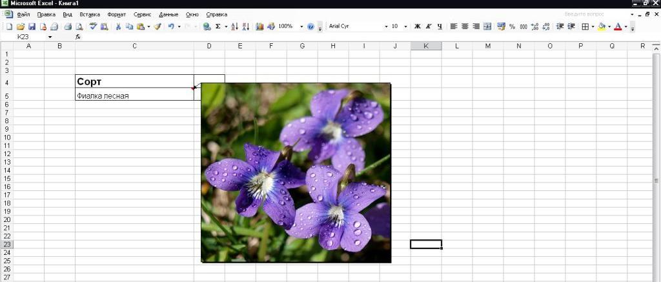Toggle italic formatting (К button)

pyautogui.click(x=428, y=26)
